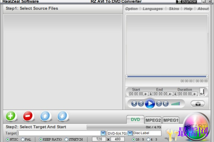Switch to the MPEG1 output tab
This screenshot has width=214, height=142.
pyautogui.click(x=171, y=120)
